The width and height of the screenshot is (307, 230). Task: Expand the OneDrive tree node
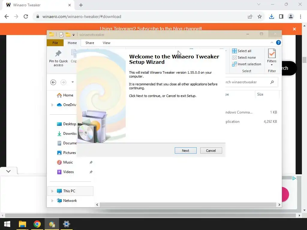52,105
